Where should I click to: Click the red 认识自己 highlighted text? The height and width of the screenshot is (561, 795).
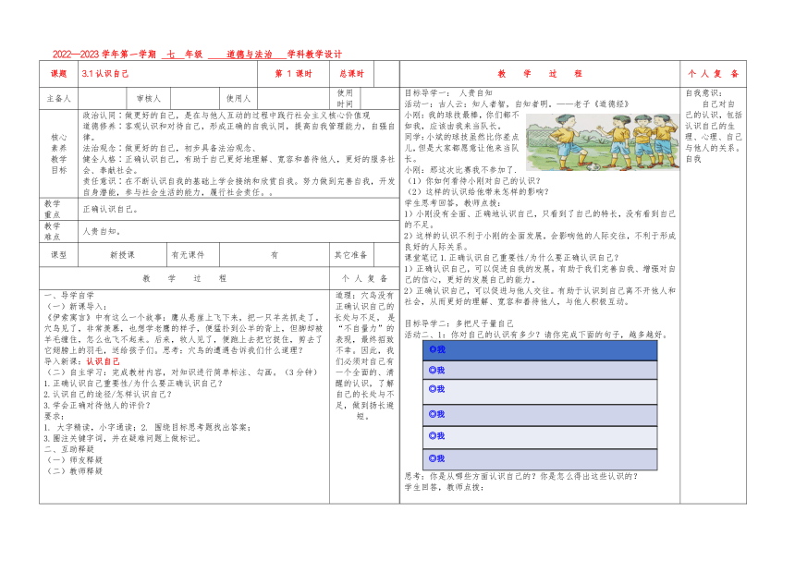[x=103, y=361]
